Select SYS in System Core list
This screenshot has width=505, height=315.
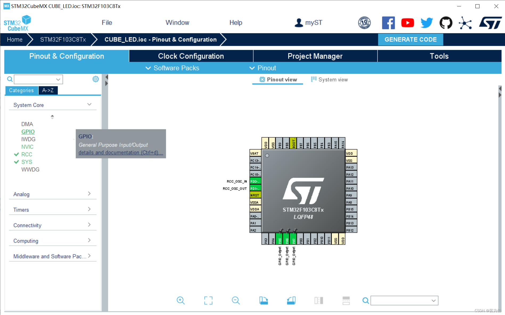click(x=27, y=162)
